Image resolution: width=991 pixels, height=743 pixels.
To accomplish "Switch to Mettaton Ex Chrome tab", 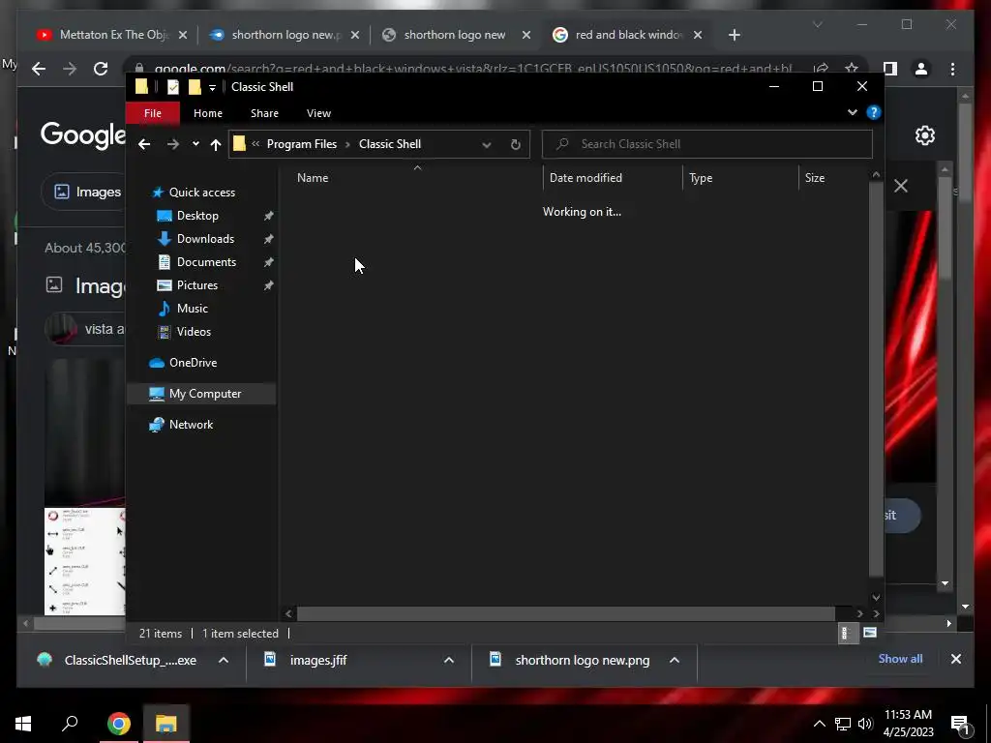I will [x=113, y=35].
